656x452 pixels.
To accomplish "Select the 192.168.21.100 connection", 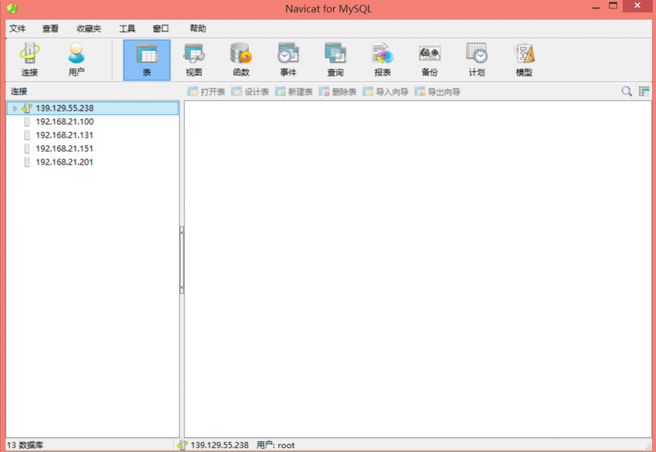I will pyautogui.click(x=65, y=122).
